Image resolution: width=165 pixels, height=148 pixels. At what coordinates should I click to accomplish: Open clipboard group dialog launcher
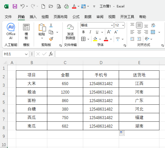coord(61,45)
